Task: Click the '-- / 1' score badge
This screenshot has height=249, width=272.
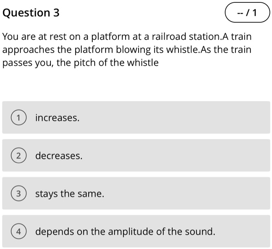Action: [247, 13]
